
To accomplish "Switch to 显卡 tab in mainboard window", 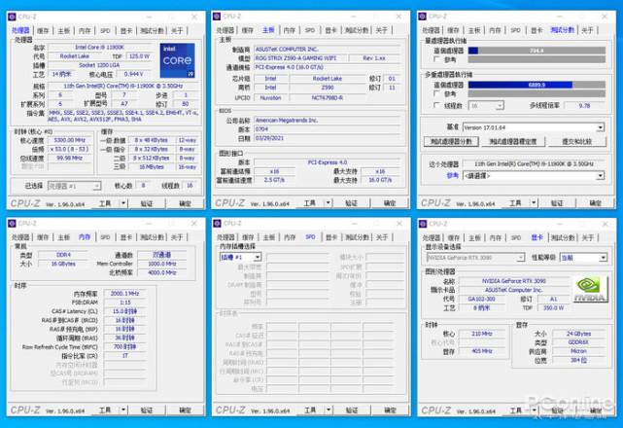I will click(331, 30).
